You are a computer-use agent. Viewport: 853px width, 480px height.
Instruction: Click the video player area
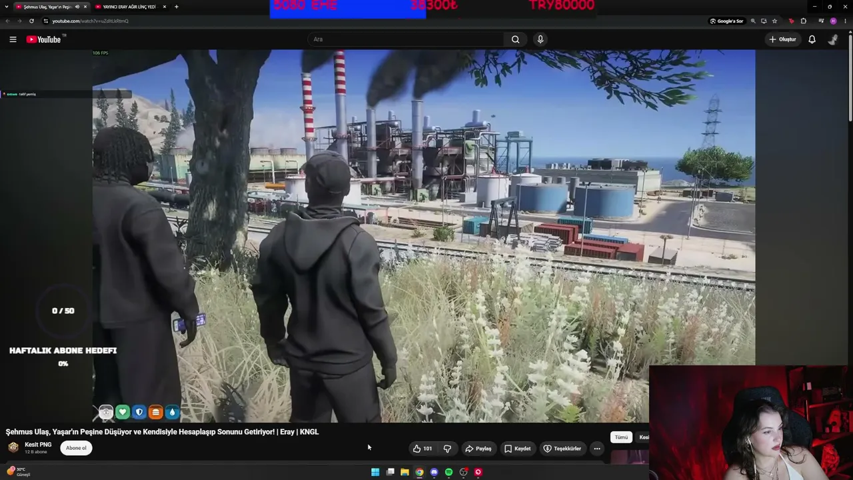tap(424, 235)
